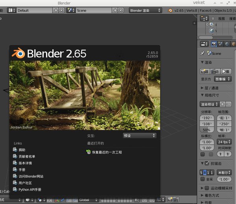This screenshot has height=204, width=236.
Task: Click the 恢复最近的一次工程 recover session link
Action: [104, 152]
